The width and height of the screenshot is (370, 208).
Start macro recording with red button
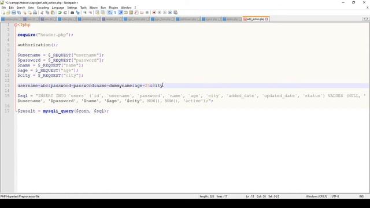click(154, 13)
